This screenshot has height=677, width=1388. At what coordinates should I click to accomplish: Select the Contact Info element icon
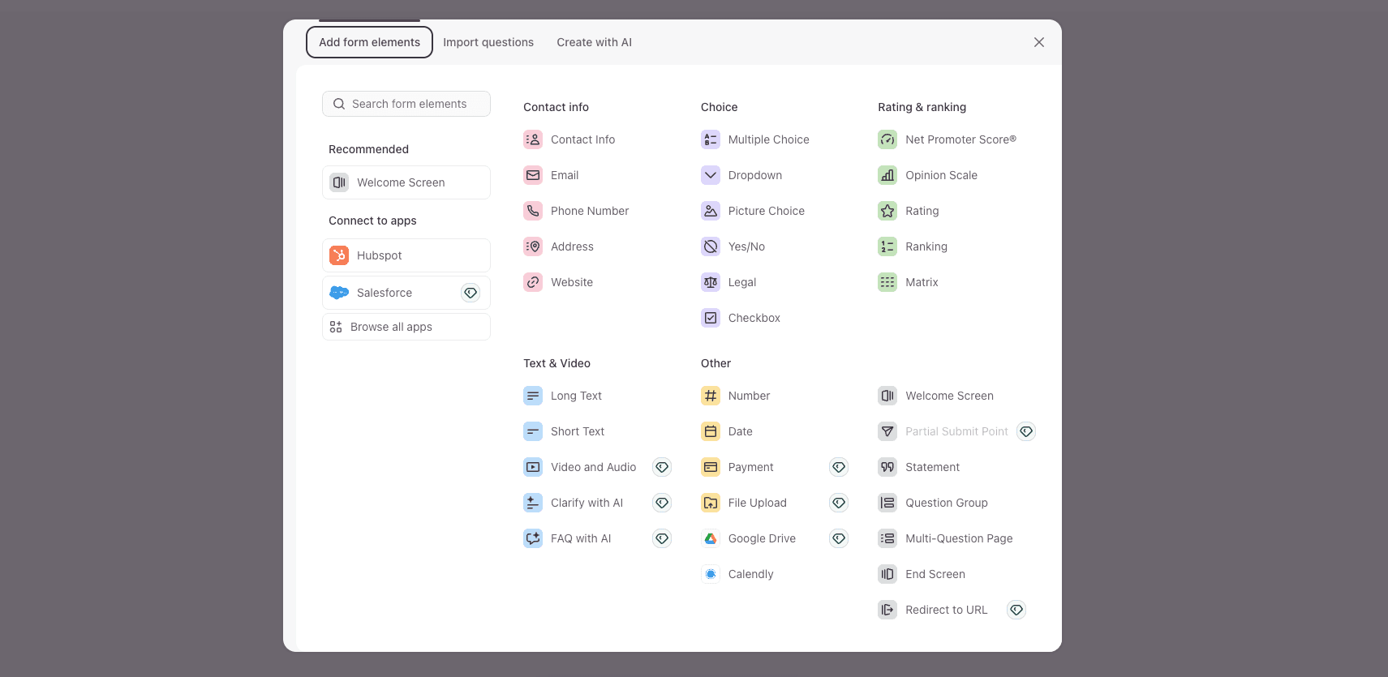533,139
